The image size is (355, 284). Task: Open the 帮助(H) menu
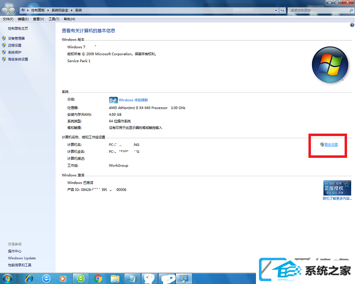[69, 19]
